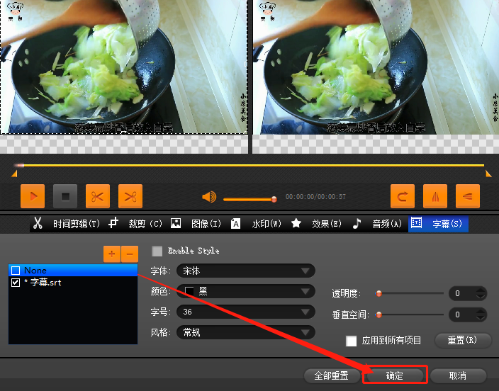This screenshot has width=499, height=391.
Task: Click the 全部重置 button
Action: click(x=331, y=375)
